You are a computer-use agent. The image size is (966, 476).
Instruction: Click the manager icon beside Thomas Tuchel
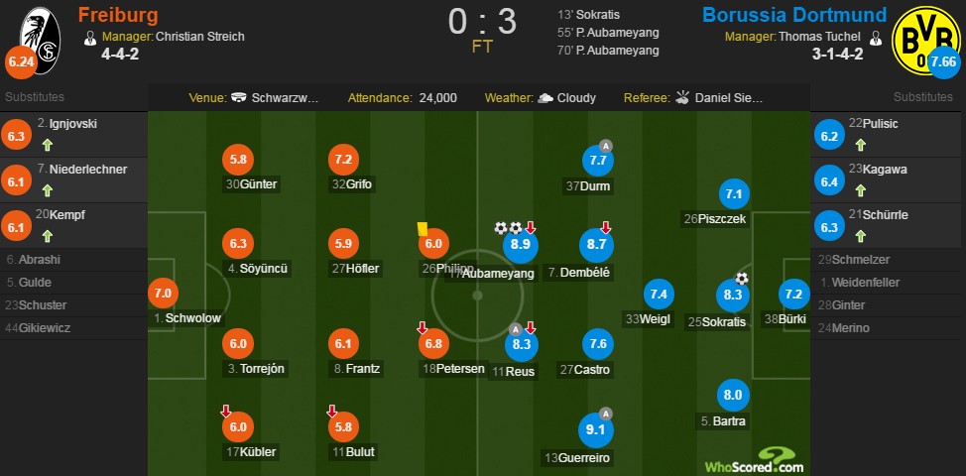(x=876, y=37)
